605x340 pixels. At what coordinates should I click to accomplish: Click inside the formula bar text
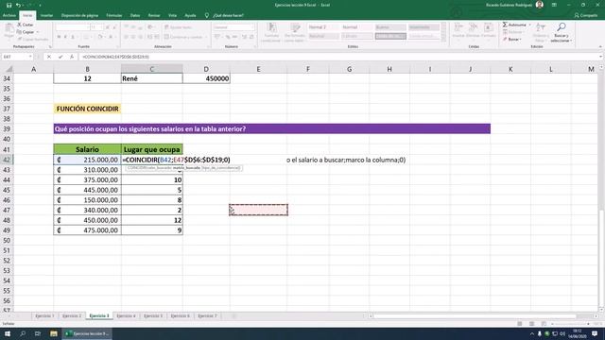tap(115, 57)
